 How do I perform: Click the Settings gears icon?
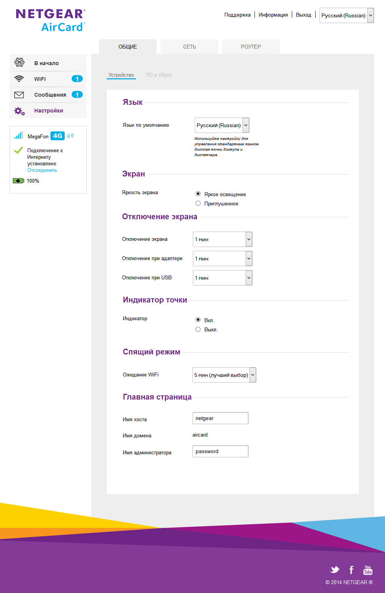tap(19, 111)
